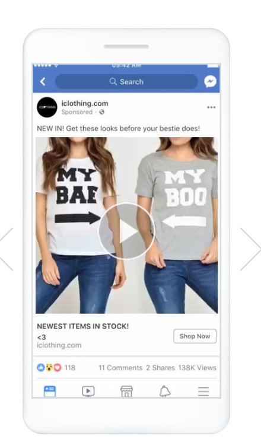This screenshot has width=261, height=442.
Task: Click the iclothing.com profile logo
Action: click(x=47, y=107)
